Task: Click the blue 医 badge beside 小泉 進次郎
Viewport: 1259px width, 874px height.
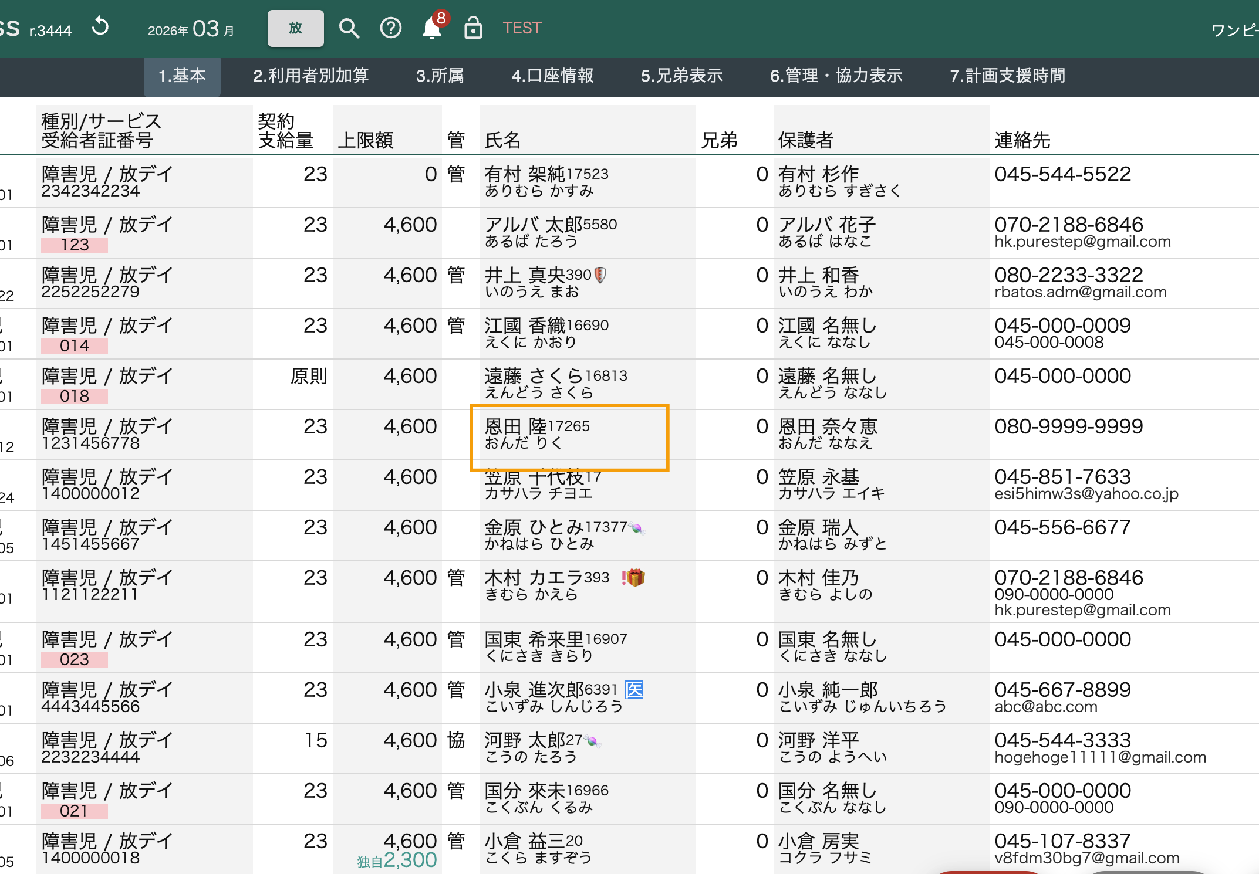Action: point(634,689)
